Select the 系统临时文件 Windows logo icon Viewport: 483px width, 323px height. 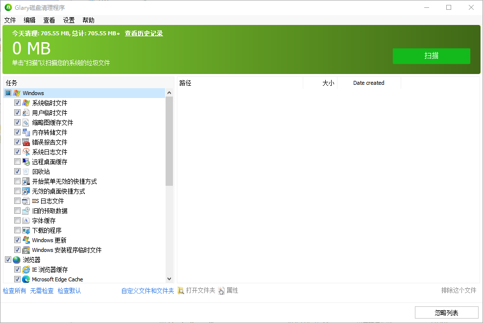25,102
